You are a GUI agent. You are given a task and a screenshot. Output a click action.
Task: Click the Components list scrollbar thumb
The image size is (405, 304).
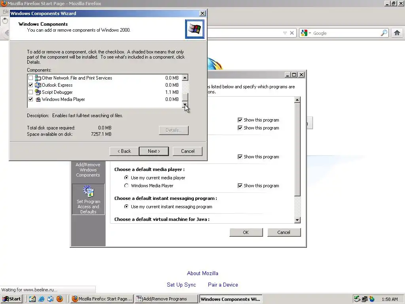[x=185, y=97]
